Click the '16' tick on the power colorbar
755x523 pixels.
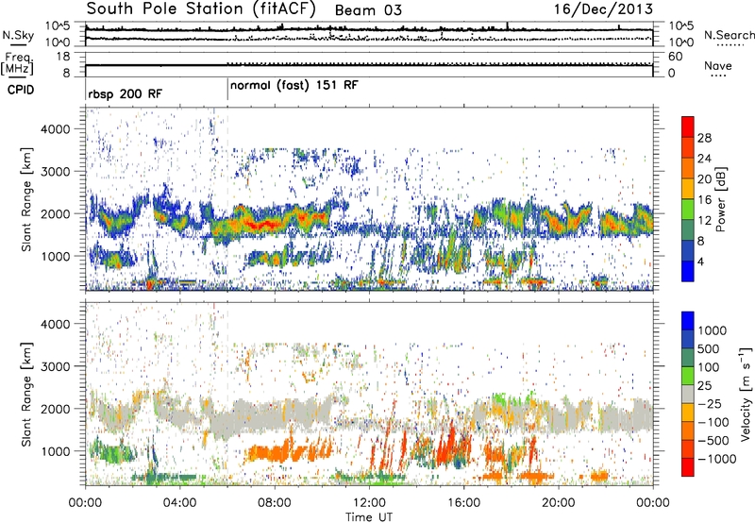pos(704,200)
